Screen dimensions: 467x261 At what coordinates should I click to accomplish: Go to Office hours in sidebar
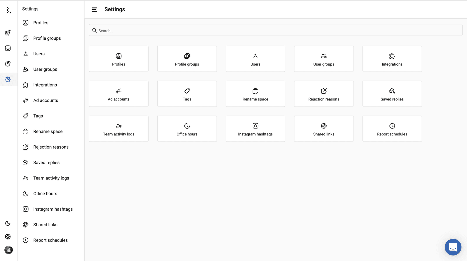click(45, 194)
